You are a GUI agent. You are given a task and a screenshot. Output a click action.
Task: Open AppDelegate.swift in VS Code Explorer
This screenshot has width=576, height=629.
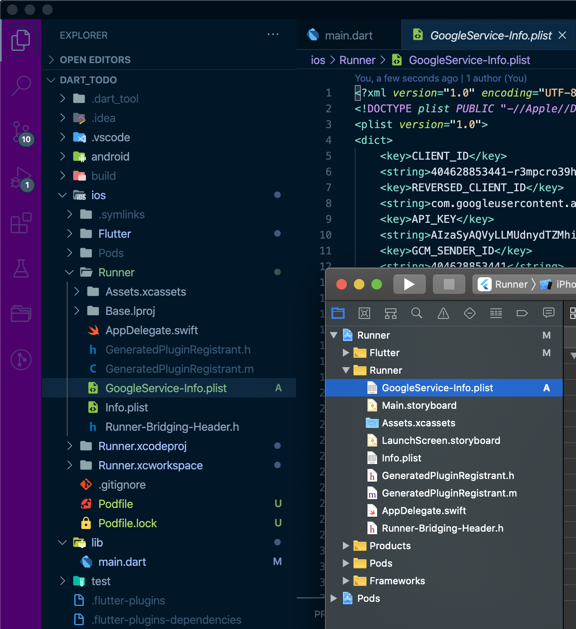[x=169, y=330]
